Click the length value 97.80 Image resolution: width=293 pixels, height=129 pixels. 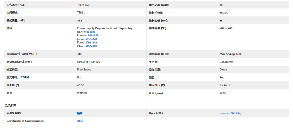point(223,93)
